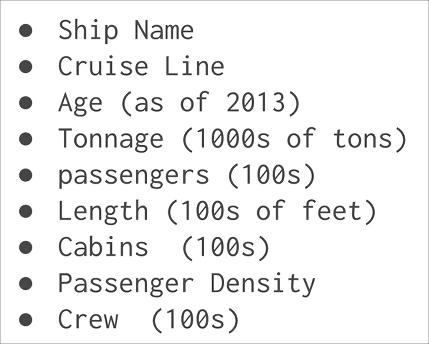Select the Cruise Line list item

click(x=141, y=66)
